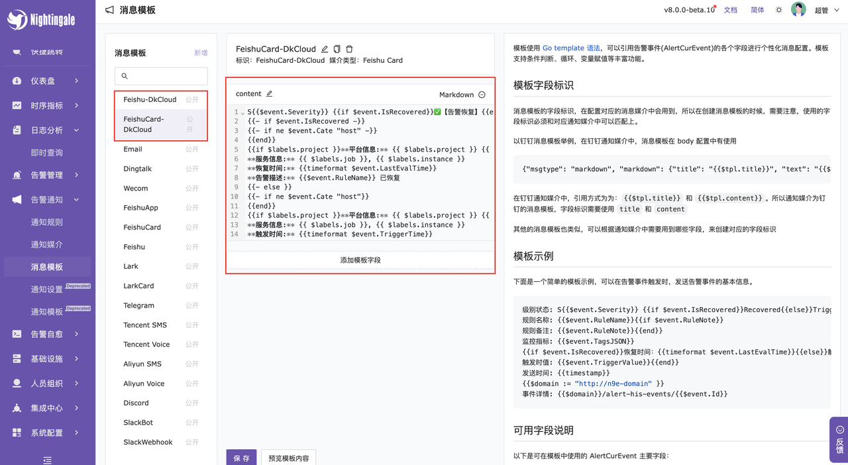The image size is (848, 465).
Task: Remove content field with minus circle icon
Action: click(x=482, y=95)
